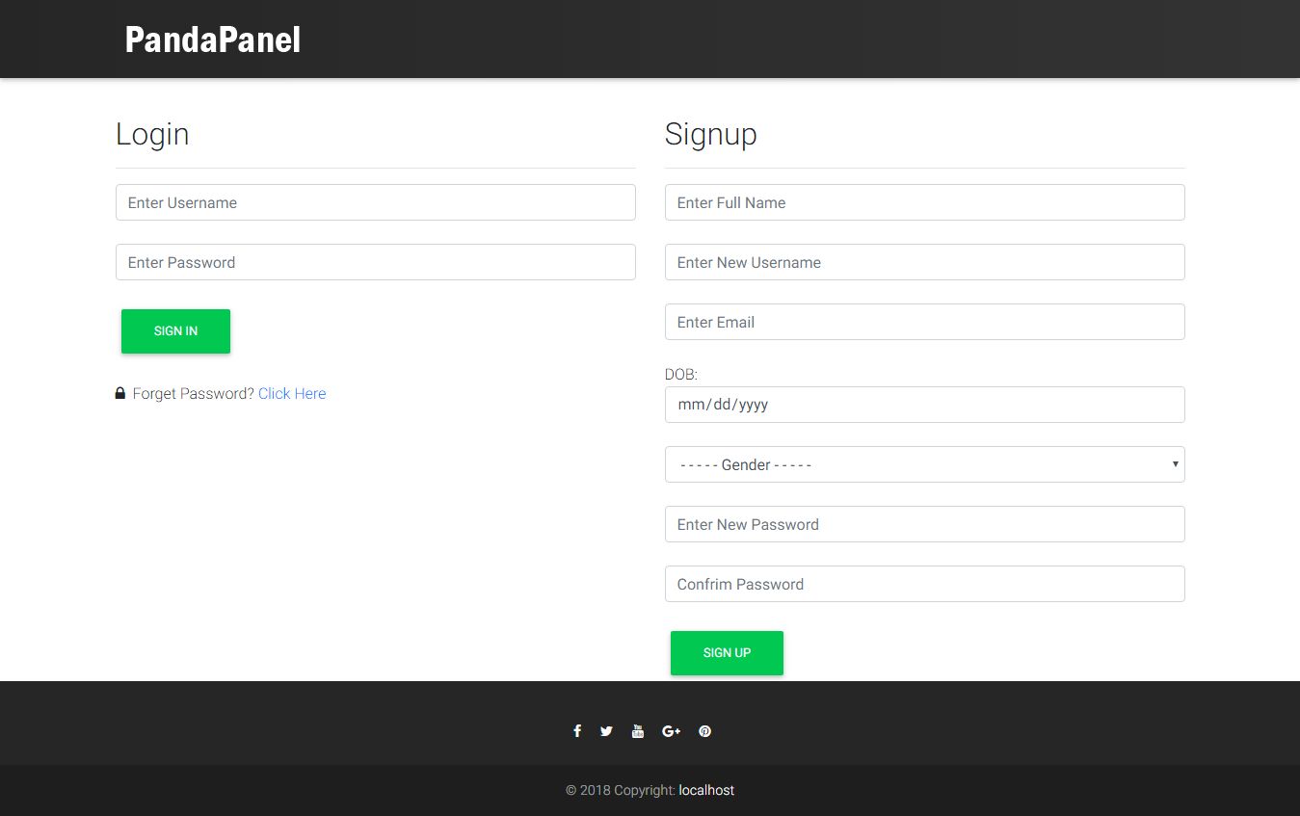Select the Enter New Username field
Image resolution: width=1300 pixels, height=816 pixels.
(x=924, y=262)
